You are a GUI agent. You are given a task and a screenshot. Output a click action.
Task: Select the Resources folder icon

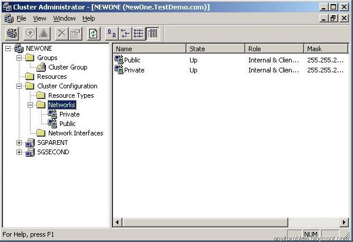coord(30,77)
